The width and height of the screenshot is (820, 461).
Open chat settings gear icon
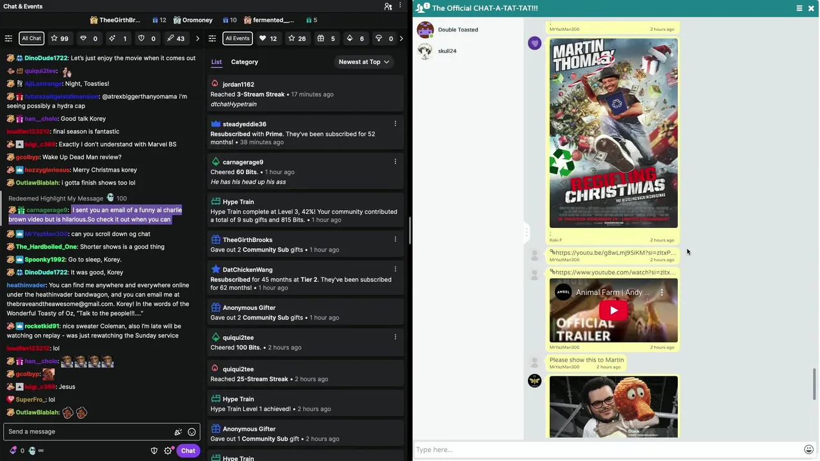click(168, 451)
